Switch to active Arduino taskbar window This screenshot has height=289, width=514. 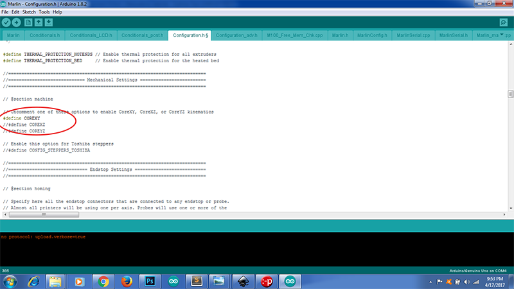(x=290, y=282)
